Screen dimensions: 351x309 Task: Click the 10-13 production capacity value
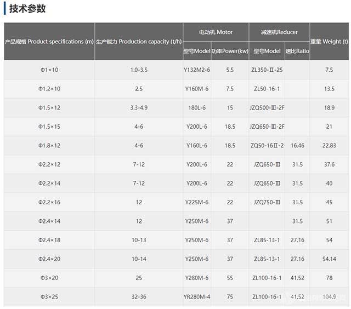[x=139, y=240]
